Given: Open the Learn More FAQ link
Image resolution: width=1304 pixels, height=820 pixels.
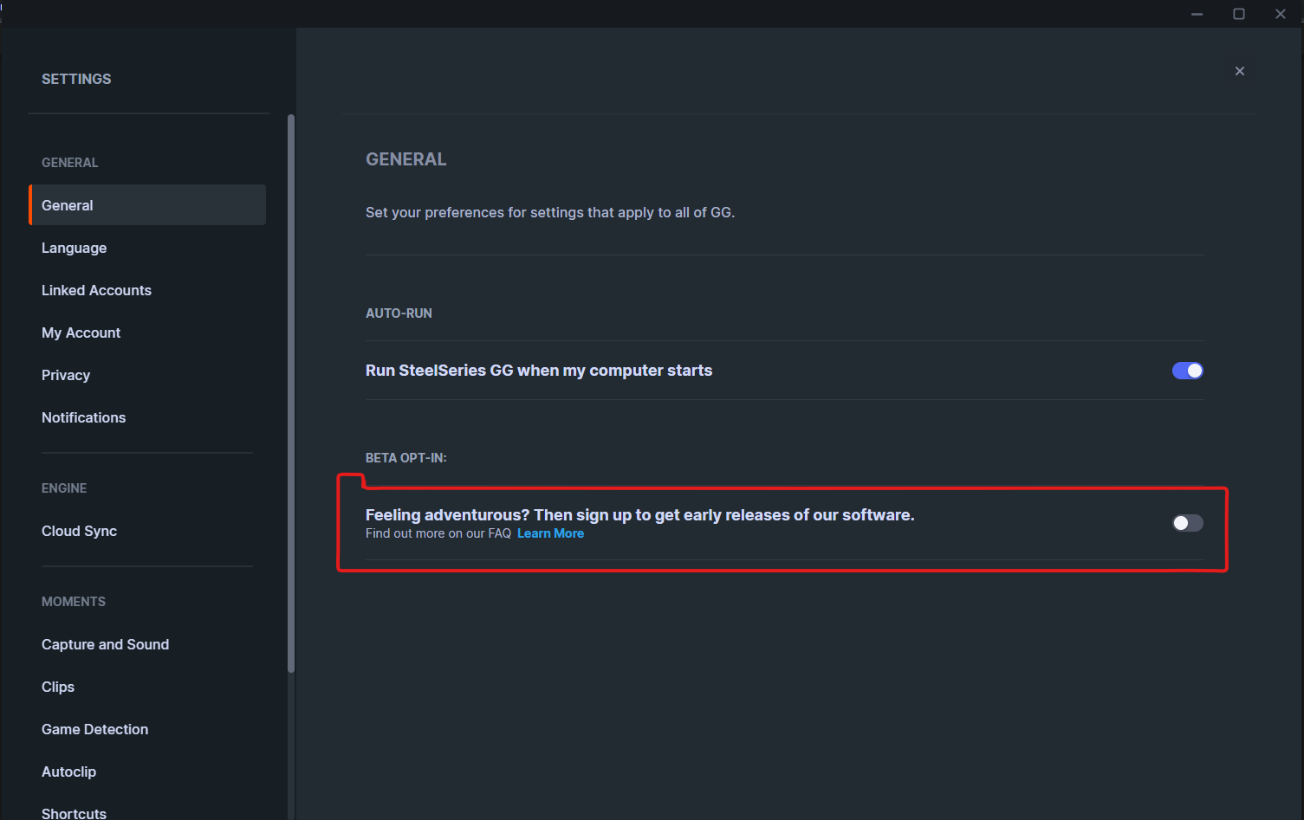Looking at the screenshot, I should (x=550, y=533).
